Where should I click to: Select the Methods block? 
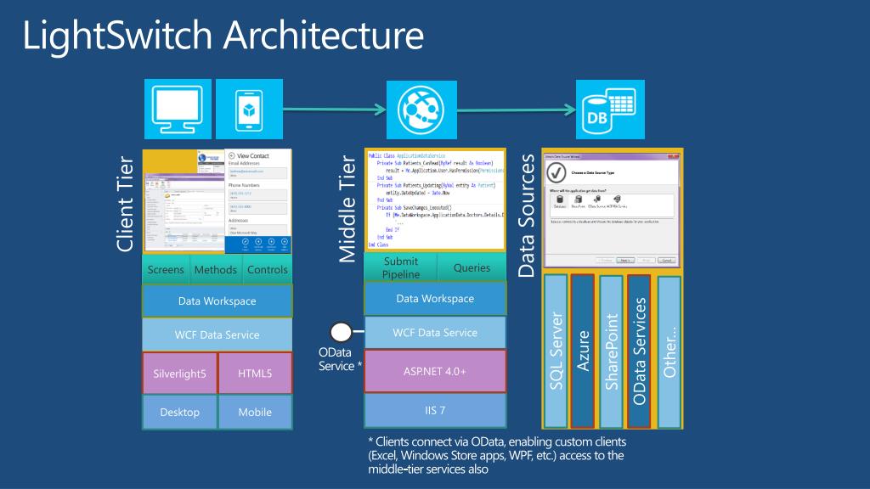coord(215,269)
